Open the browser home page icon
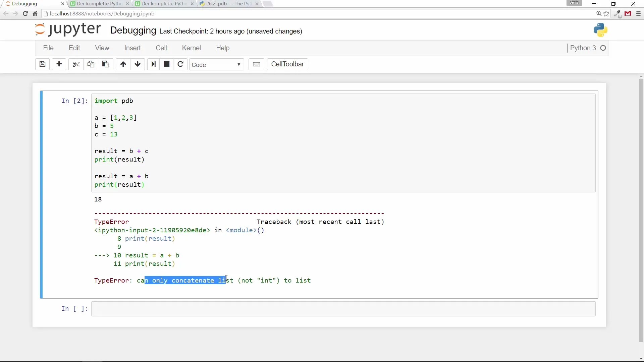Image resolution: width=644 pixels, height=362 pixels. point(35,14)
